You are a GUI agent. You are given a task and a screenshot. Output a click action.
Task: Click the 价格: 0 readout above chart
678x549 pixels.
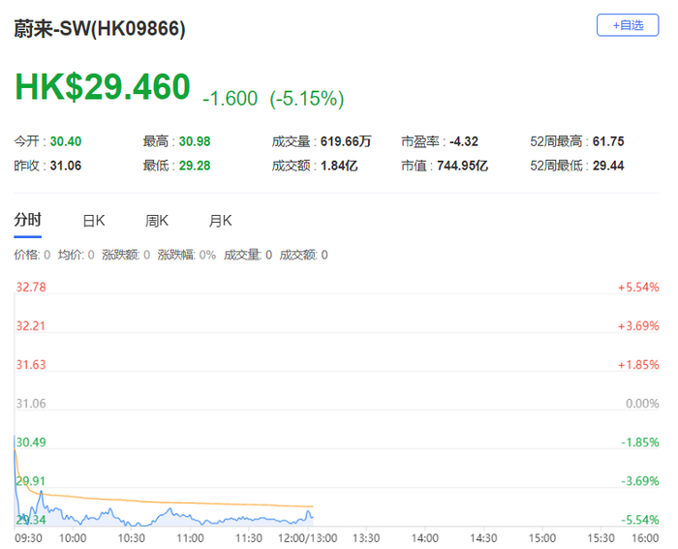click(x=32, y=255)
